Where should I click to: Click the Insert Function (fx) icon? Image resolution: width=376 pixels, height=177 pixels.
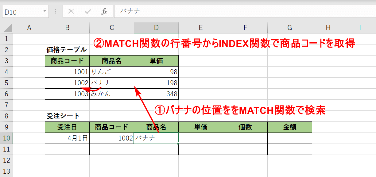click(x=104, y=11)
